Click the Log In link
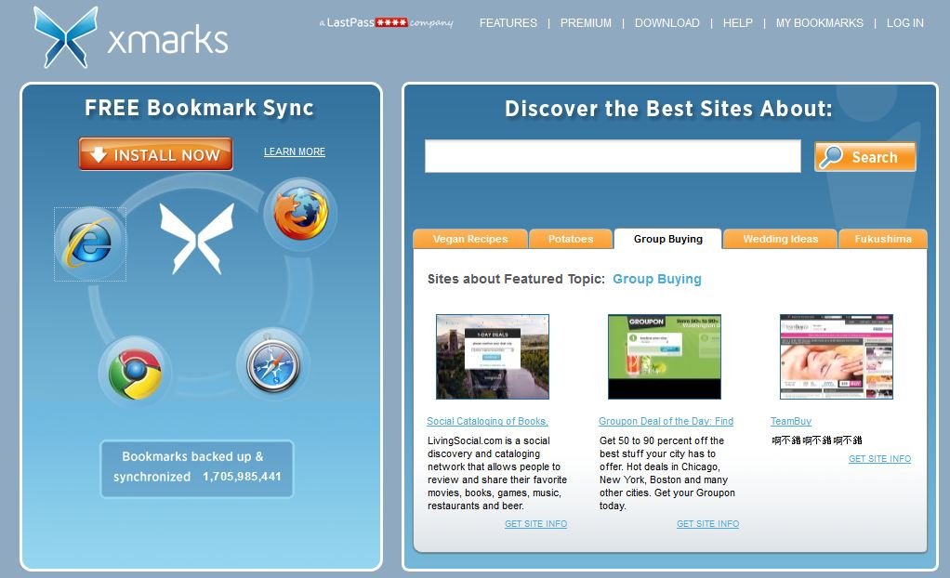The width and height of the screenshot is (950, 578). (904, 23)
